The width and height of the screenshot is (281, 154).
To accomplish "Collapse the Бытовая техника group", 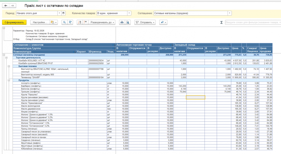I will click(9, 66).
